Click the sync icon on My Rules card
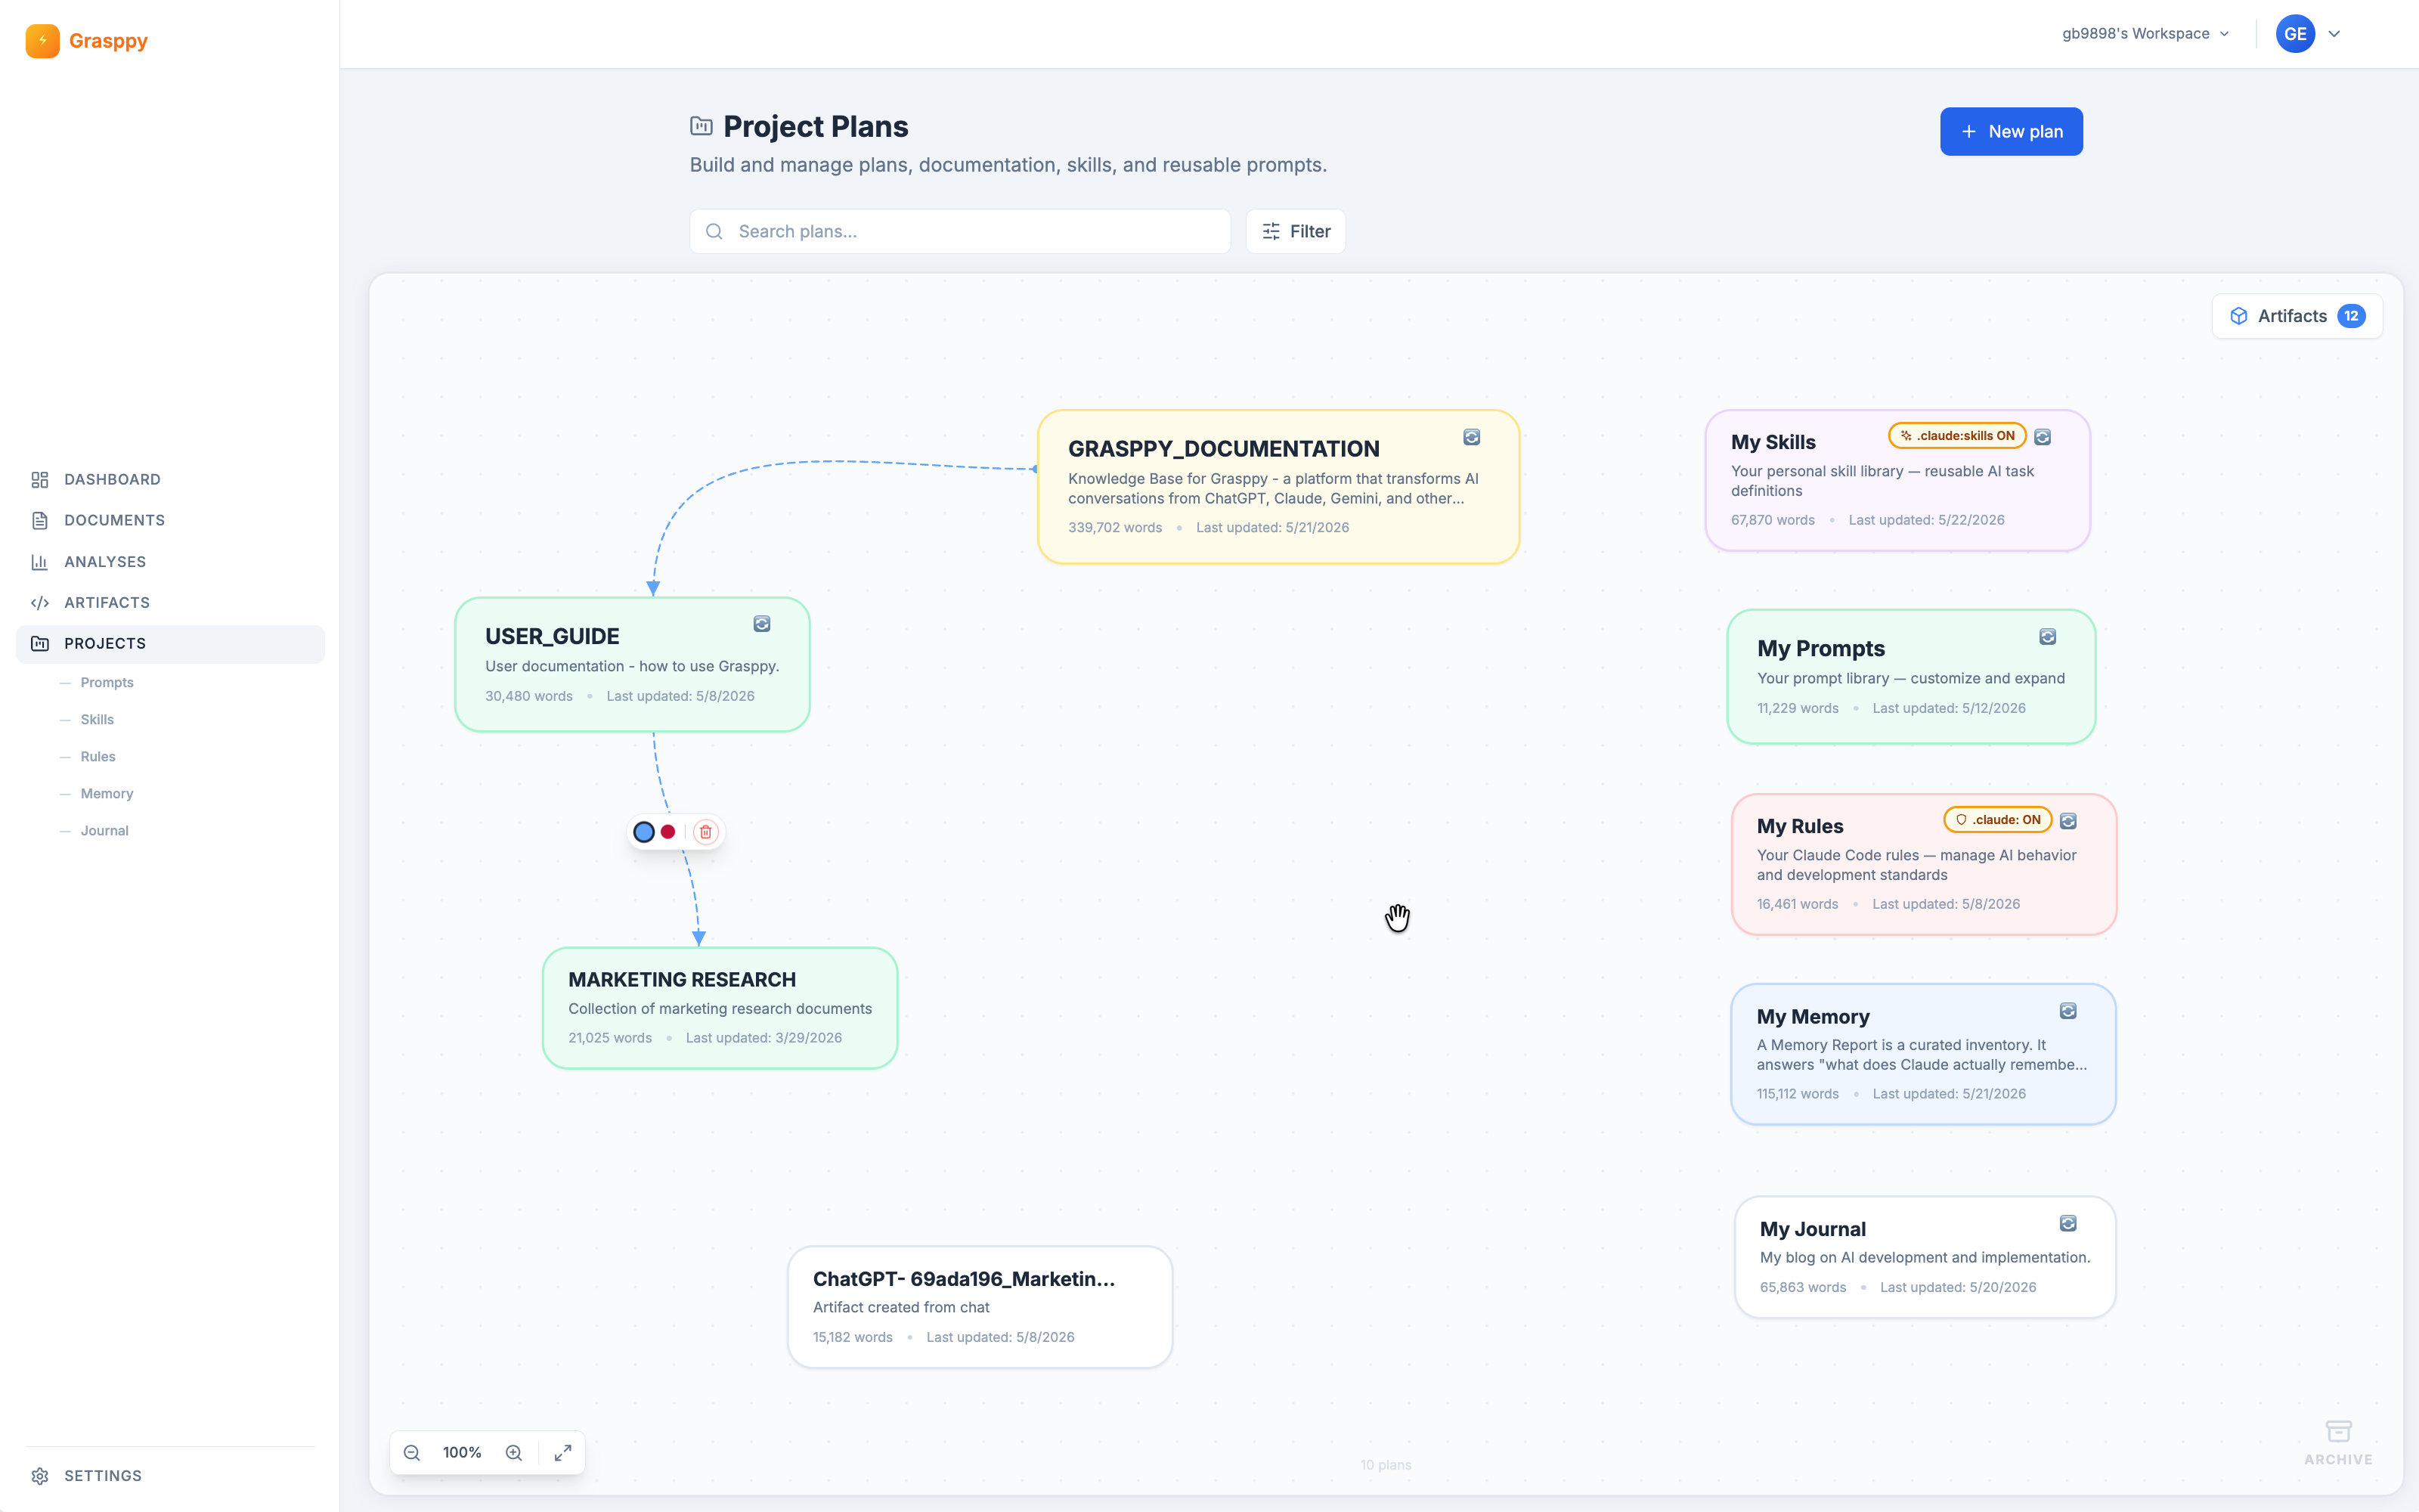Viewport: 2419px width, 1512px height. tap(2069, 821)
